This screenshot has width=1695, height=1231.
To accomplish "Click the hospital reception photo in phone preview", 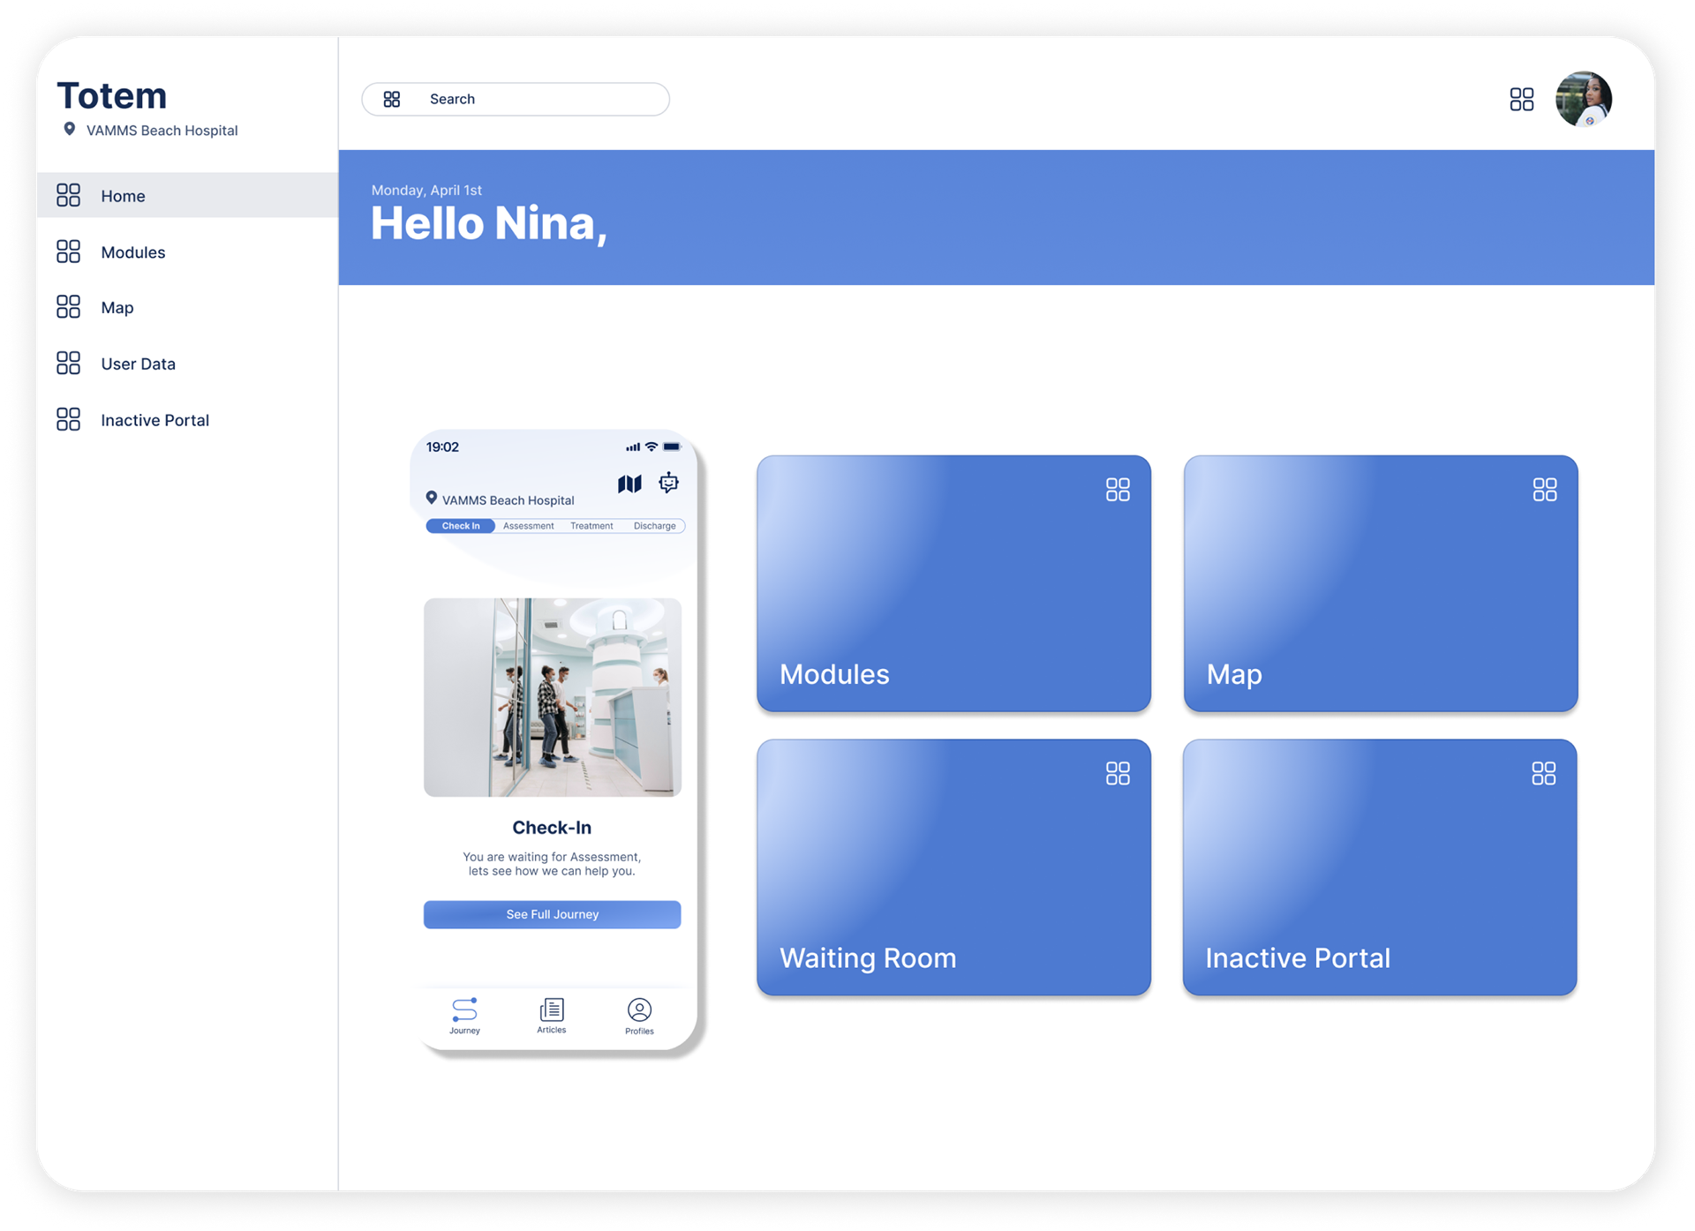I will [x=553, y=697].
